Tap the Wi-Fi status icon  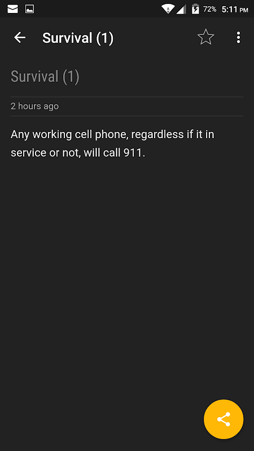[168, 9]
